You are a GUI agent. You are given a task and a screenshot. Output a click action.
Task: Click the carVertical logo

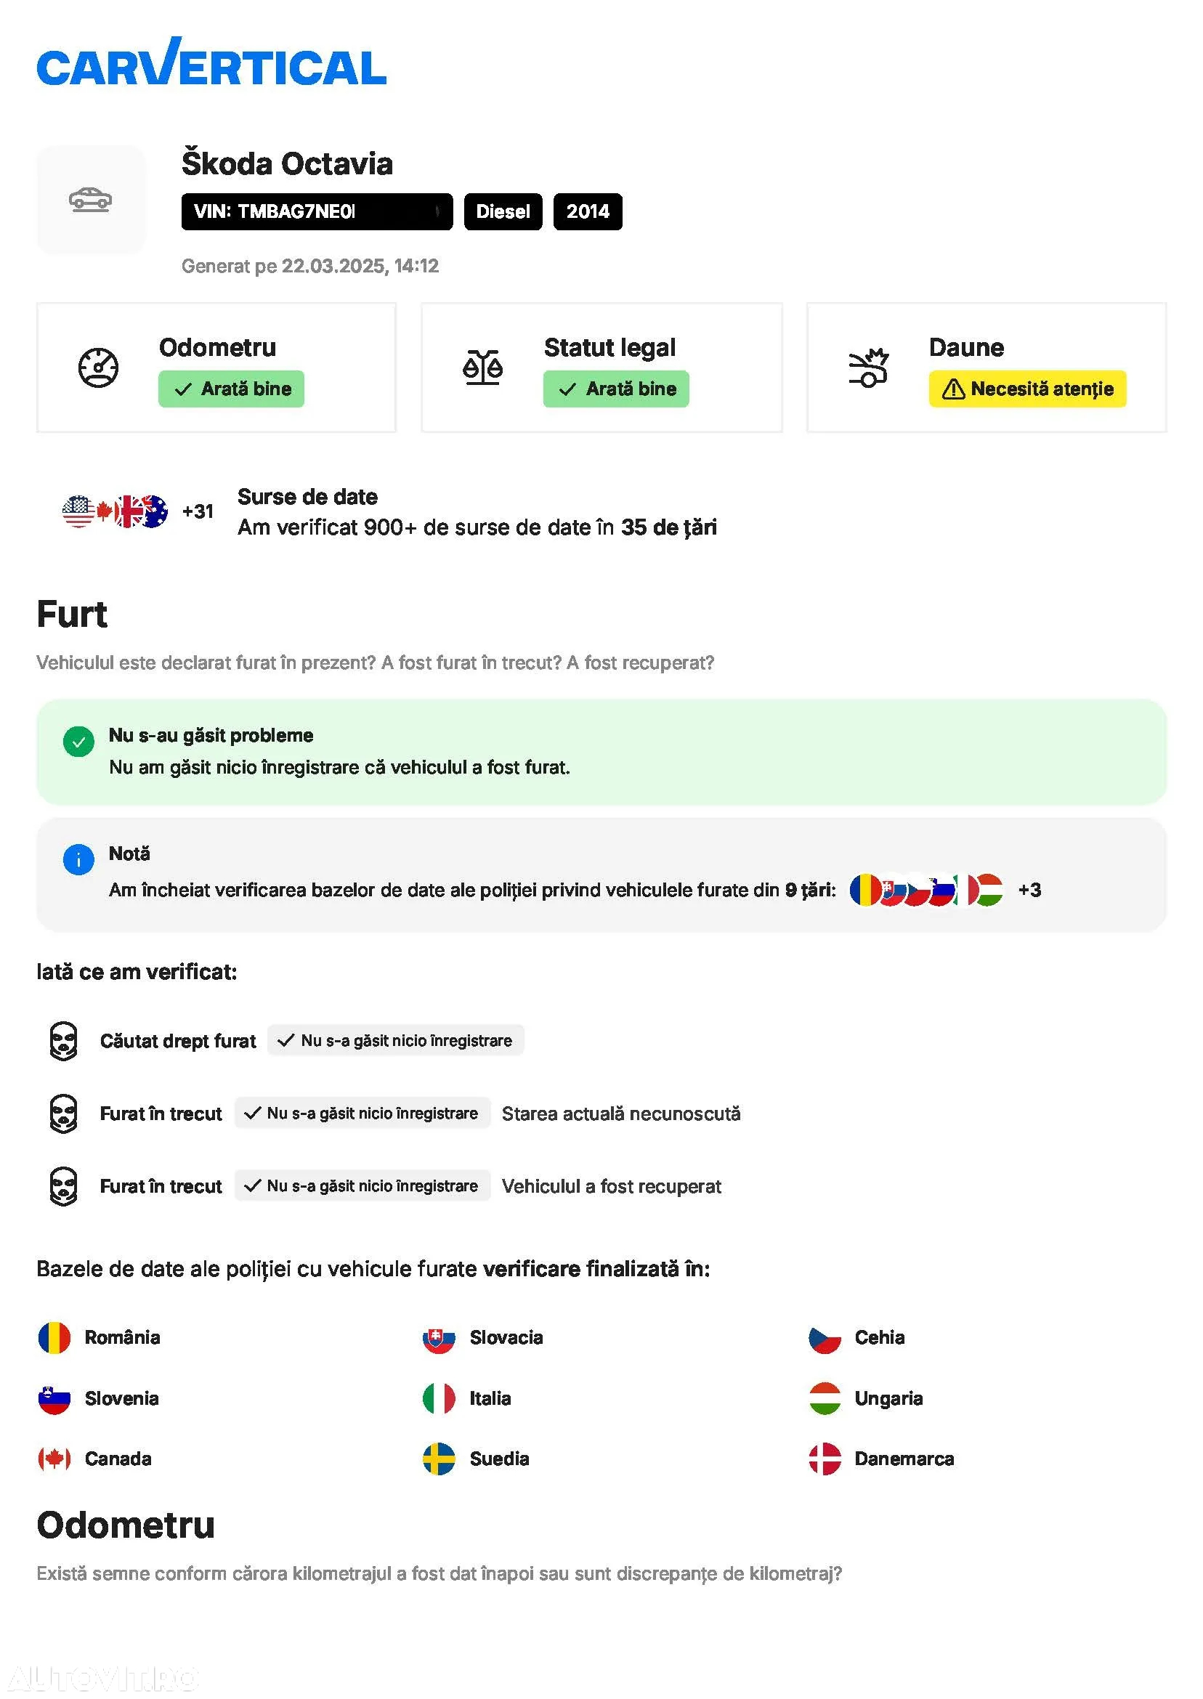point(211,61)
